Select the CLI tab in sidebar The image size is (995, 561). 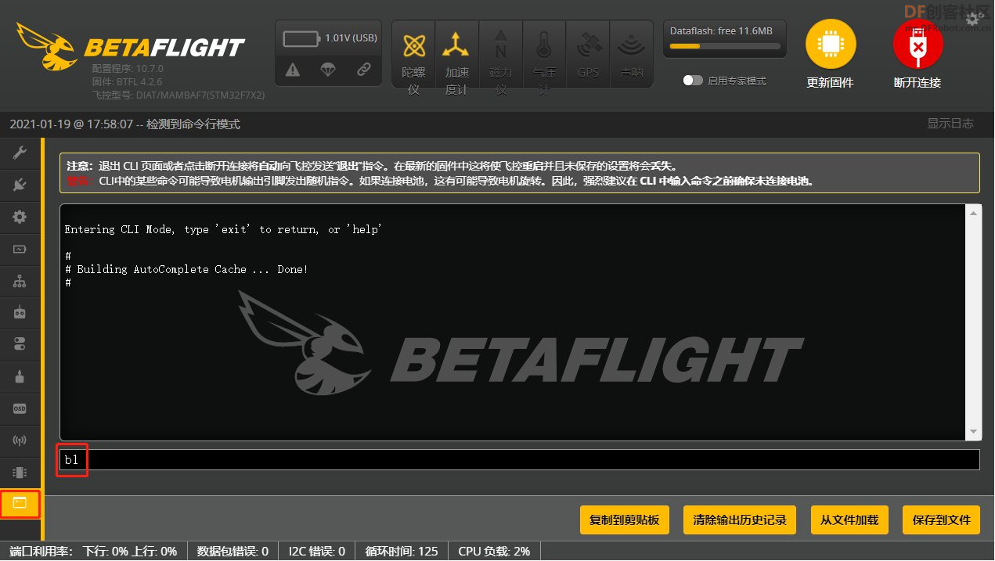[20, 503]
